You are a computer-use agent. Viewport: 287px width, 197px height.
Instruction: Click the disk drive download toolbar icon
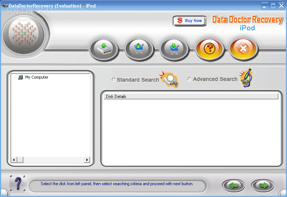[x=104, y=49]
